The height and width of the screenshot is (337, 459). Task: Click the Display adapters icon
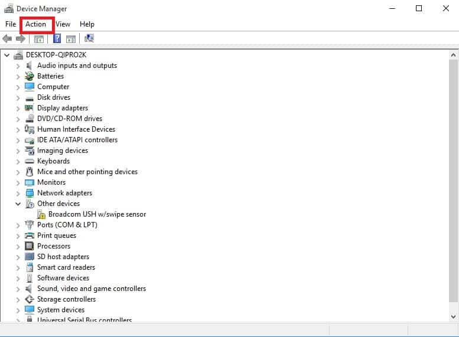point(29,108)
